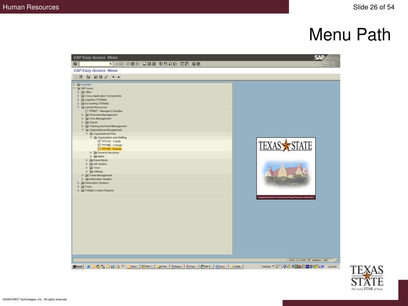
Task: Click the green Enter checkmark icon
Action: [x=75, y=64]
